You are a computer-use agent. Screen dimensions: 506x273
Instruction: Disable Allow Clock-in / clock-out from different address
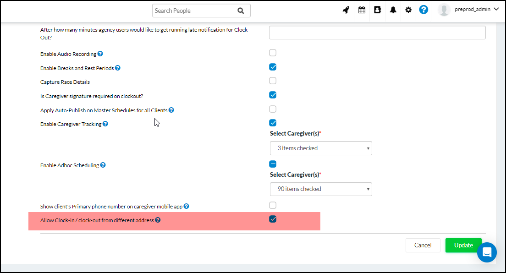click(273, 219)
